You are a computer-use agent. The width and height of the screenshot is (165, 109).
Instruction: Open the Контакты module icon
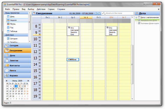click(7, 65)
